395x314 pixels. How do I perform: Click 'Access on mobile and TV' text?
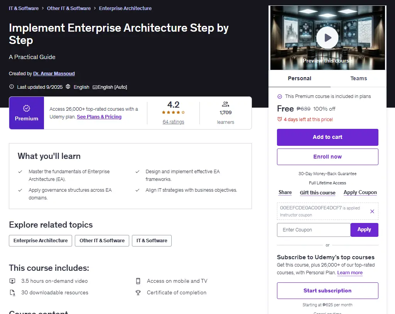(177, 281)
